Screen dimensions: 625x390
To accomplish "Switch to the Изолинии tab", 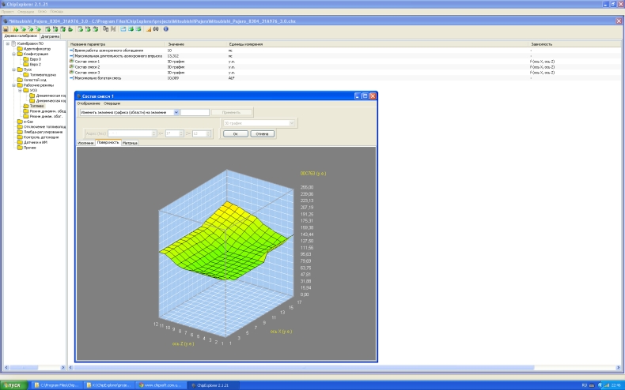I will [x=85, y=143].
